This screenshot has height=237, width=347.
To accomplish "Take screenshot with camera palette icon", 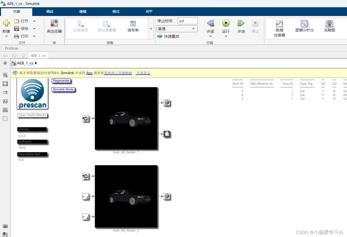I will pos(5,226).
